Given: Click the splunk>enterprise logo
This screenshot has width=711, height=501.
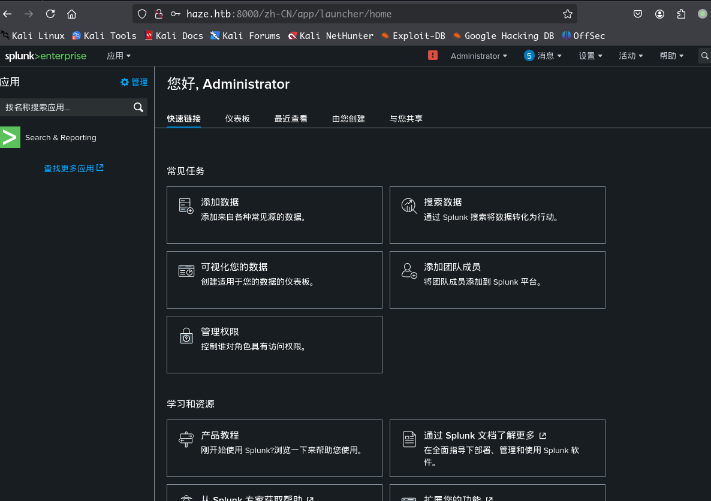Looking at the screenshot, I should 46,56.
